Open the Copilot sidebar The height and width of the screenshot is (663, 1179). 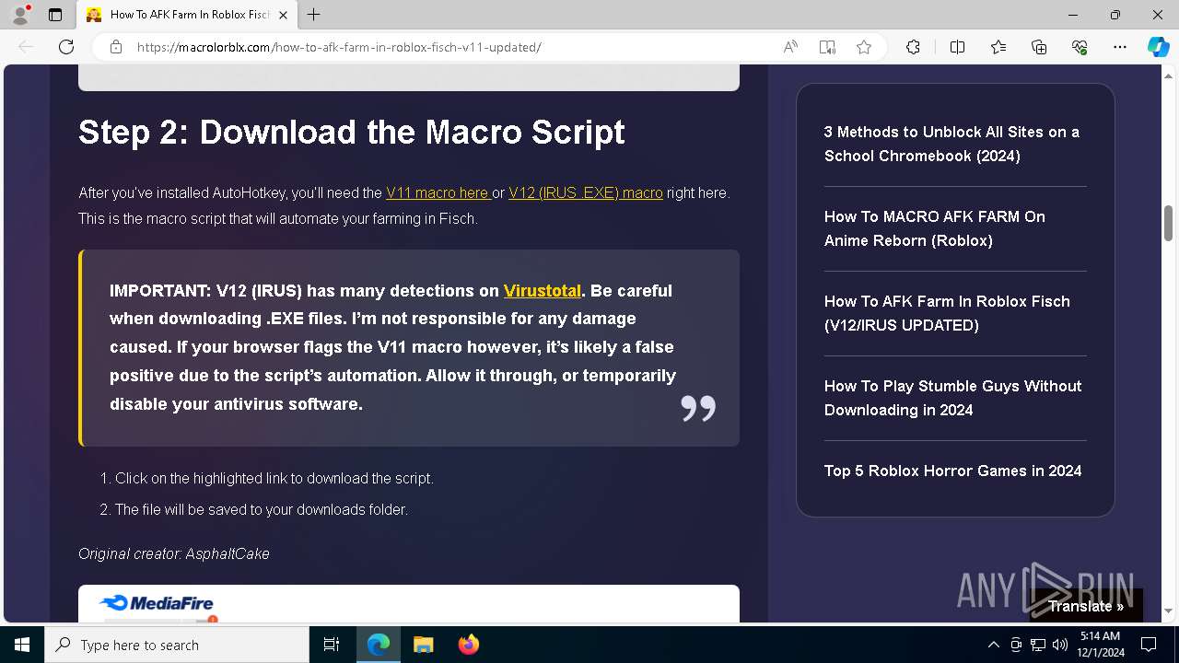pyautogui.click(x=1158, y=47)
